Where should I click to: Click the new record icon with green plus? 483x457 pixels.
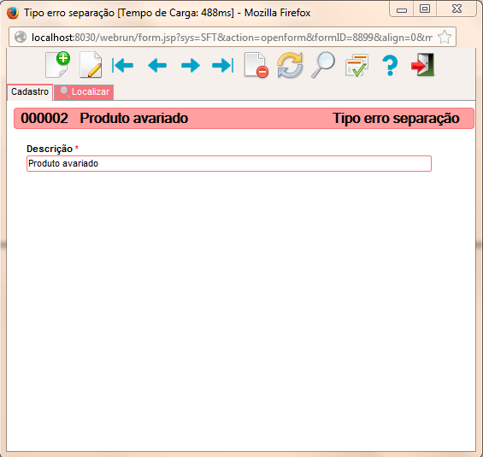(x=57, y=65)
